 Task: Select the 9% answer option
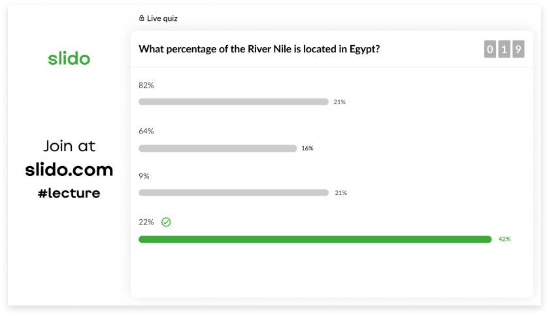[x=144, y=176]
